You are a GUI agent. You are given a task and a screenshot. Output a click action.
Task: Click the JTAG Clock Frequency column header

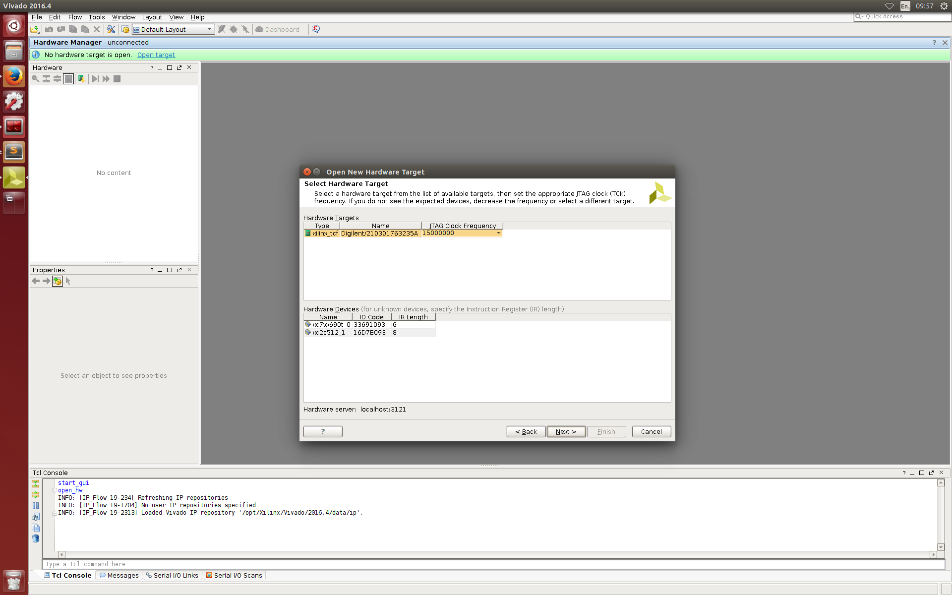point(463,226)
